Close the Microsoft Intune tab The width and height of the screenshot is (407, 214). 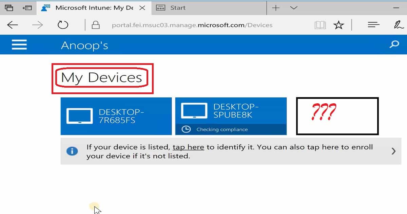(x=142, y=8)
